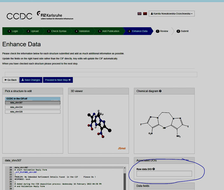Go to the Validation step
The height and width of the screenshot is (190, 224).
82,31
